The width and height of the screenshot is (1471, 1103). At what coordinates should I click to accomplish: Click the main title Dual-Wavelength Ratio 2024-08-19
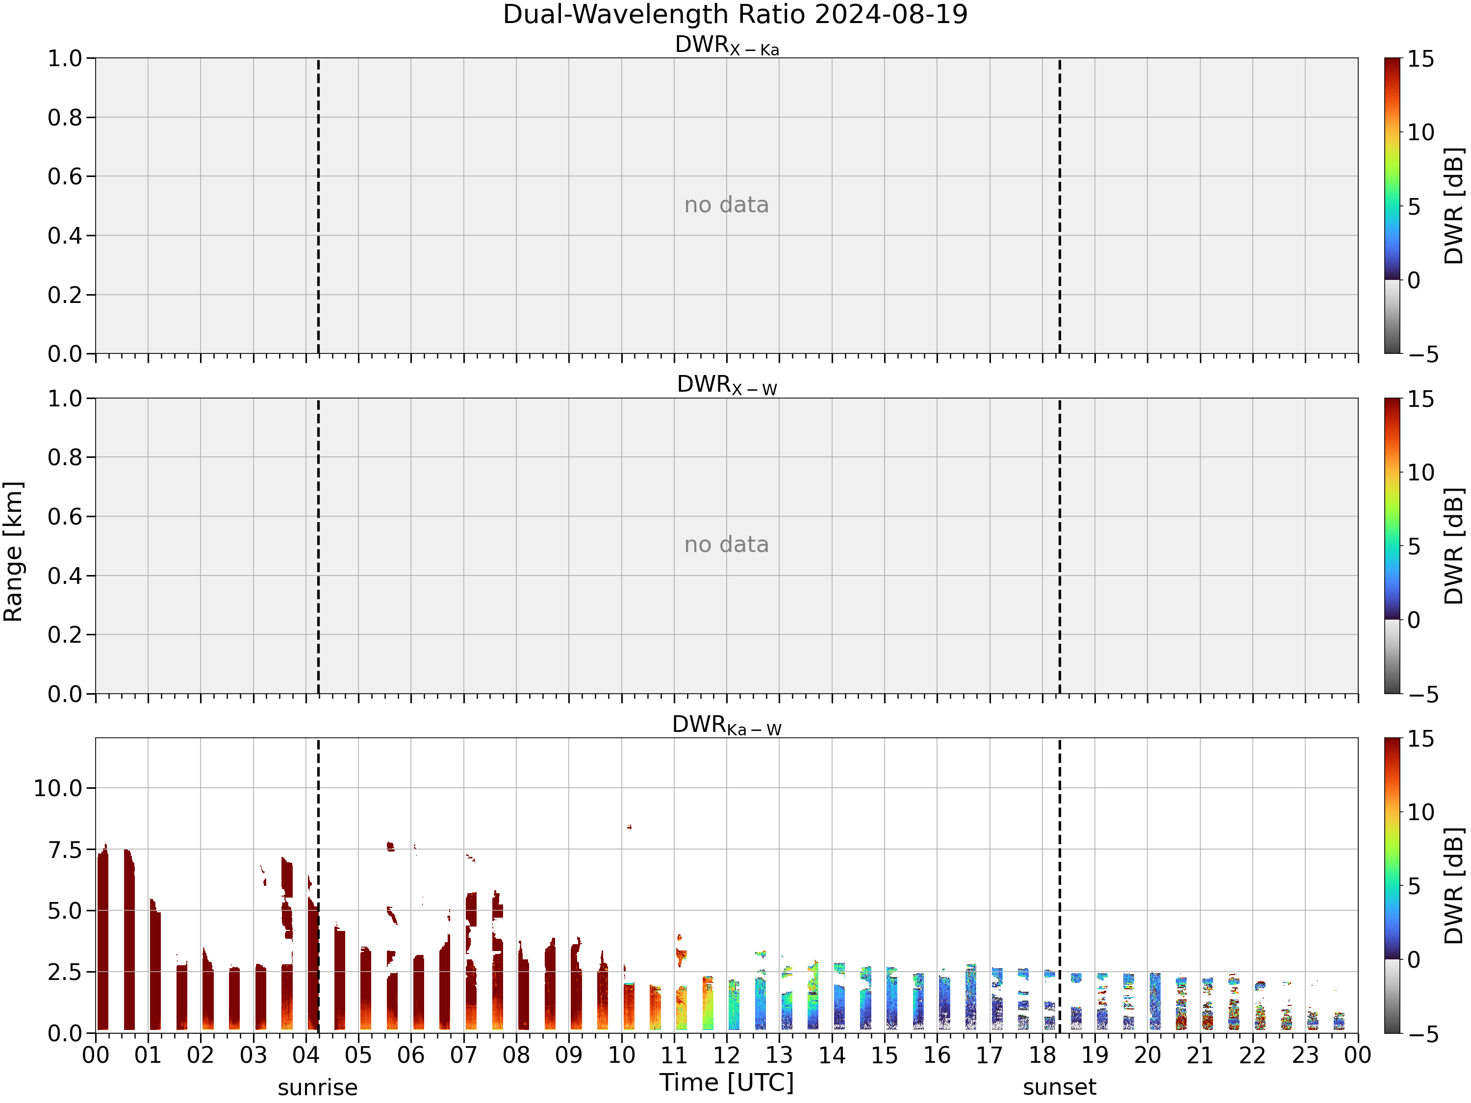click(735, 15)
